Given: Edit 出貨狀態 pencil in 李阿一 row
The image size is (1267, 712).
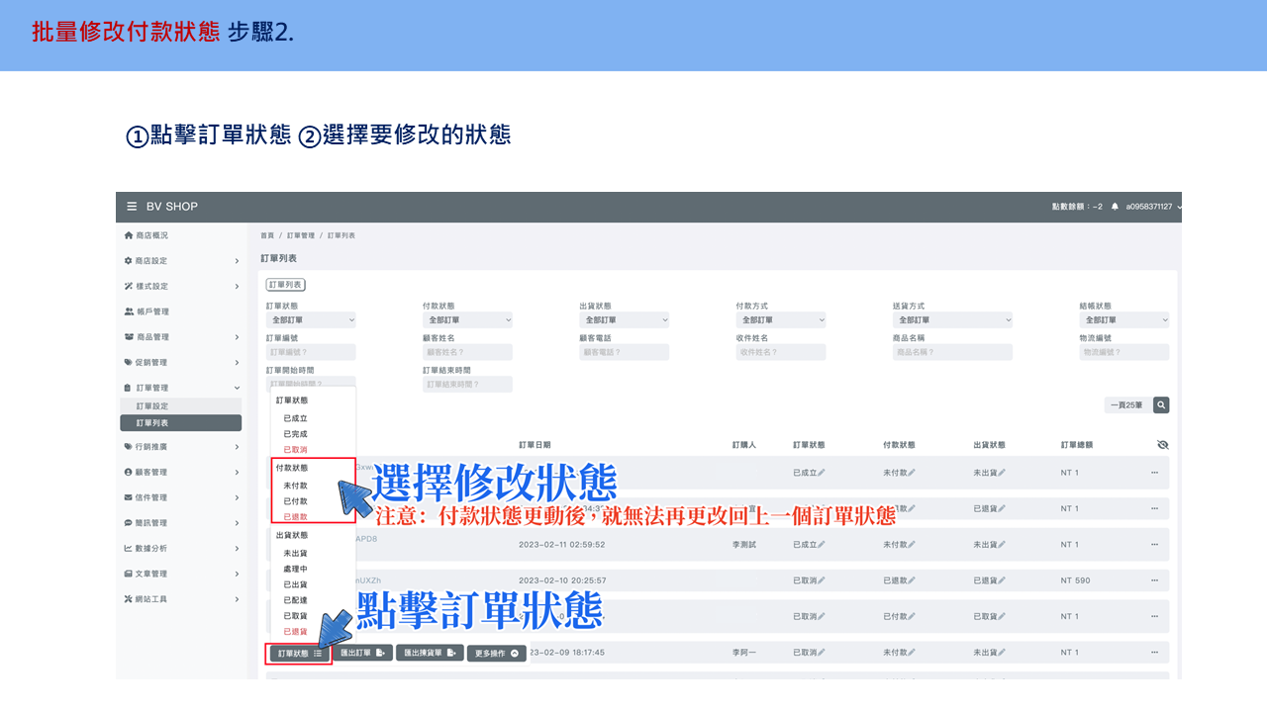Looking at the screenshot, I should click(1002, 653).
